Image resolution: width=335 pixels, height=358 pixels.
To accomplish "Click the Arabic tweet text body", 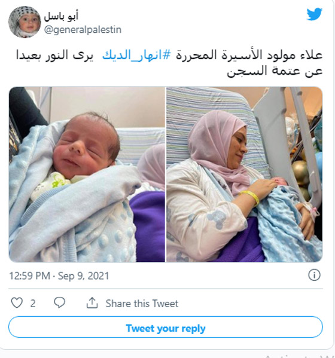I will click(x=169, y=63).
